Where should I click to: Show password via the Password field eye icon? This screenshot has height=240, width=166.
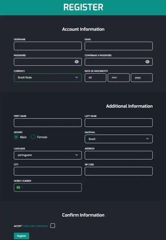click(x=77, y=62)
